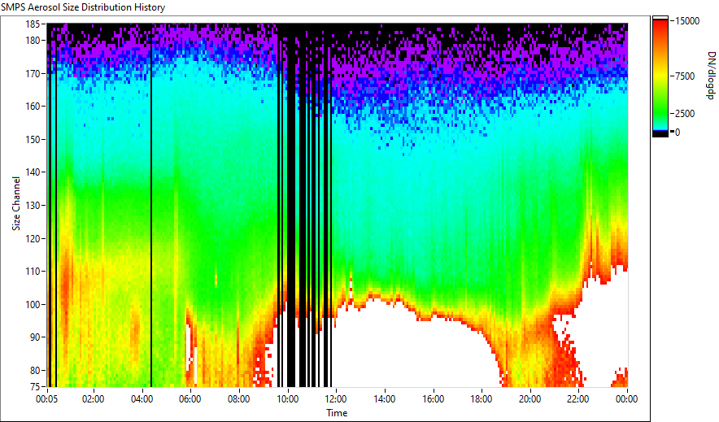Click the 130 size channel tick label
Screen dimensions: 719x422
coord(32,205)
